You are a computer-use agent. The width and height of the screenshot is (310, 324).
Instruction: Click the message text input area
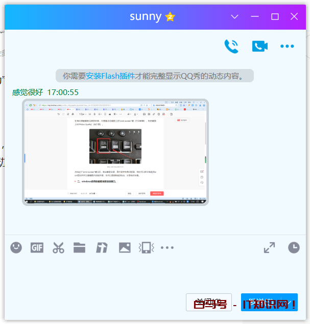pos(155,273)
